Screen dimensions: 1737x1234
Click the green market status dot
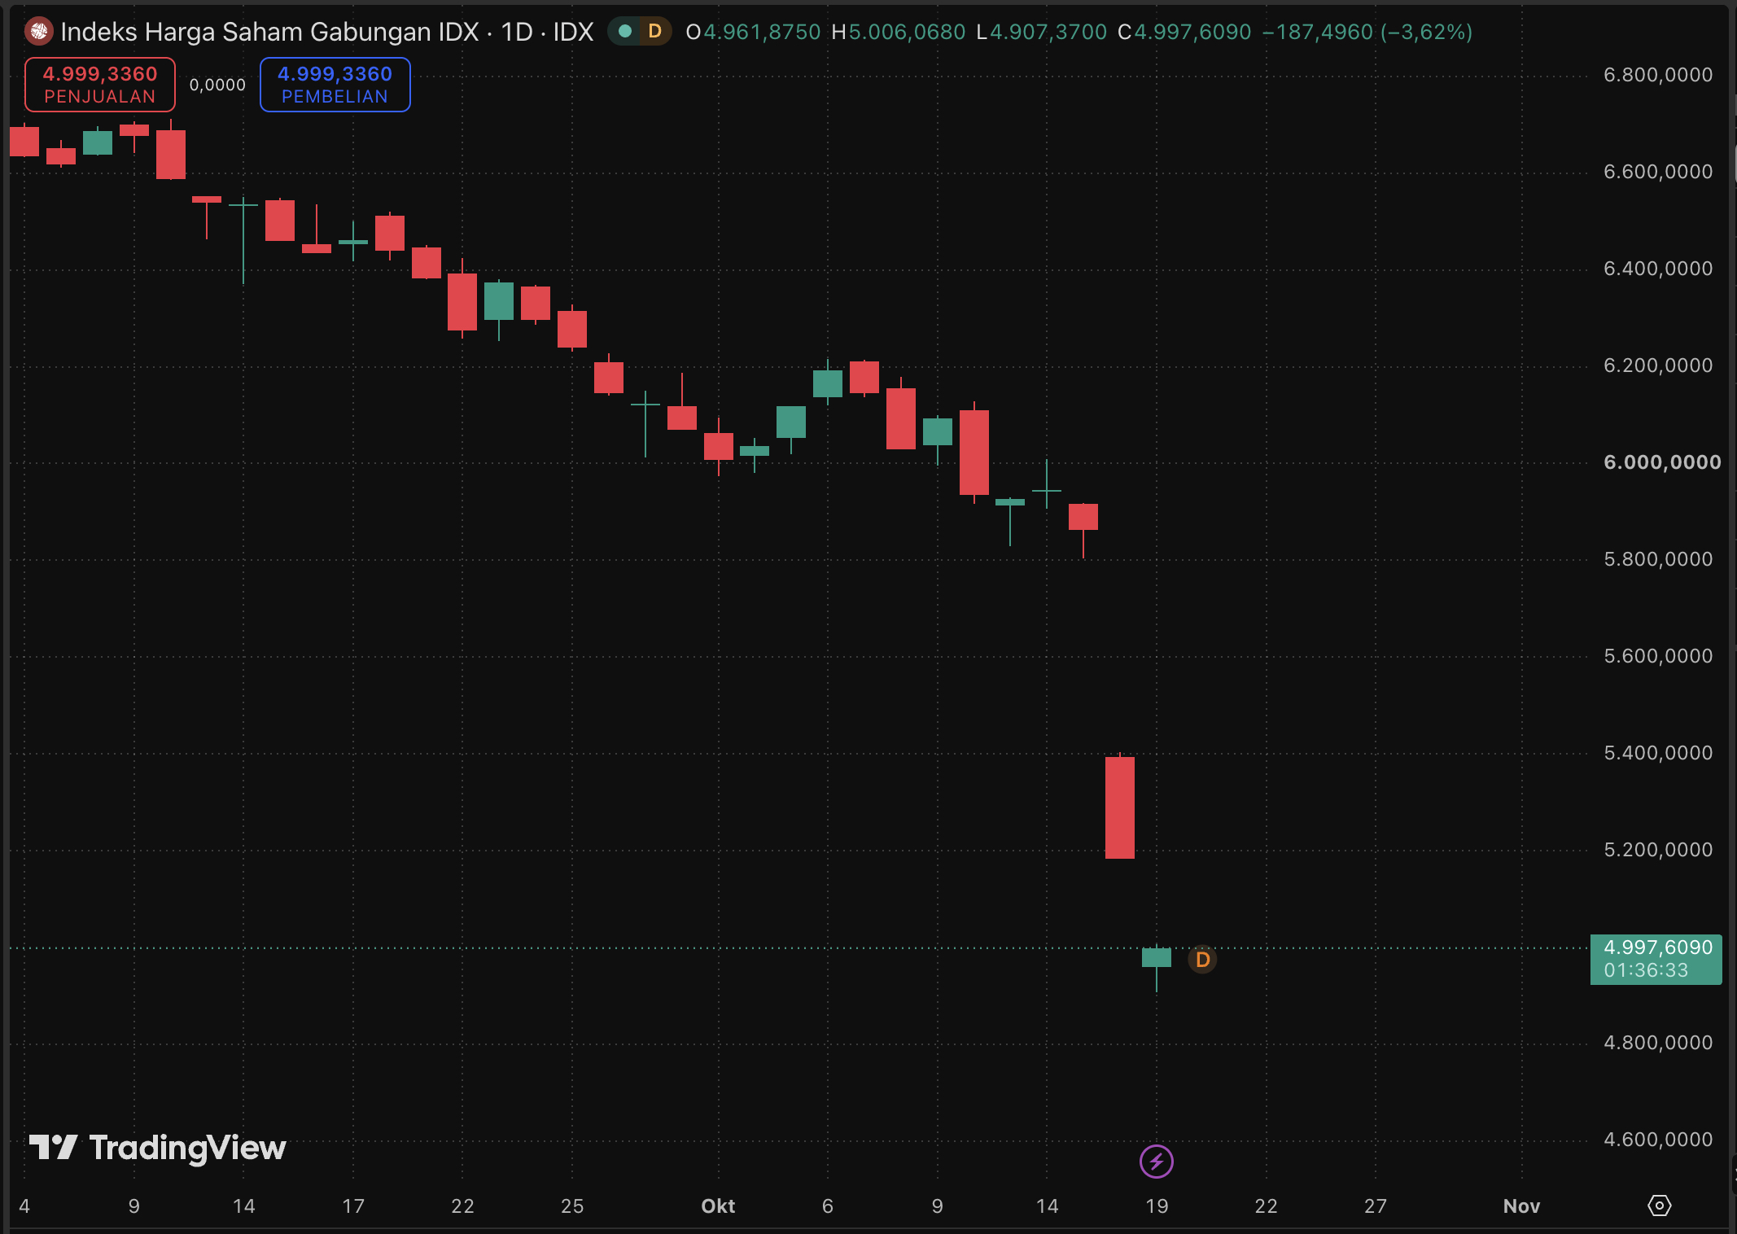[625, 32]
